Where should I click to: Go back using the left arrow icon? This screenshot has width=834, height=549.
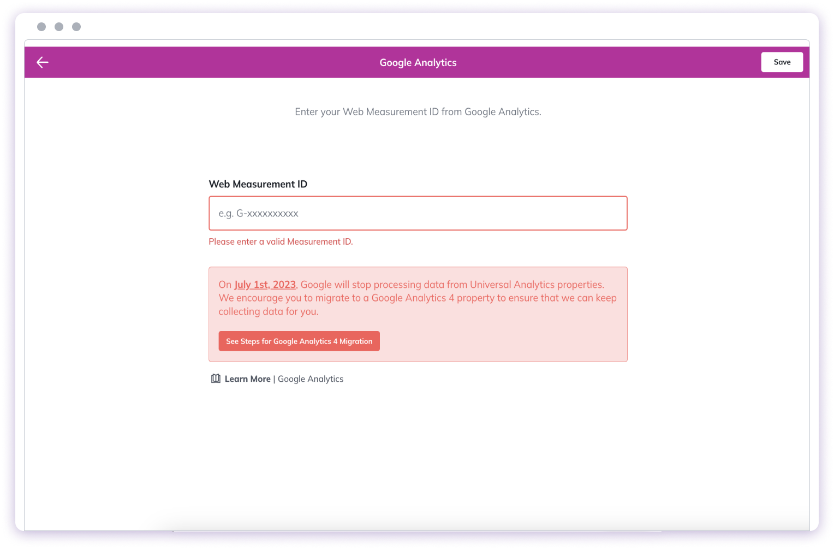(43, 62)
